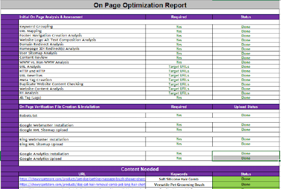Click 'Required' header of Initial On Page Analysis section

point(179,17)
